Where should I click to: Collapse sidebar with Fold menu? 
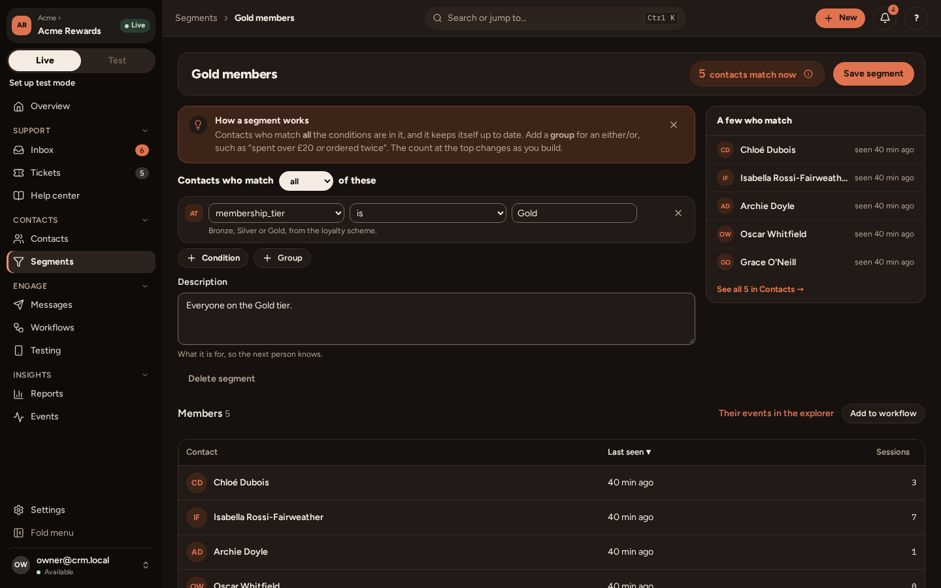81,533
